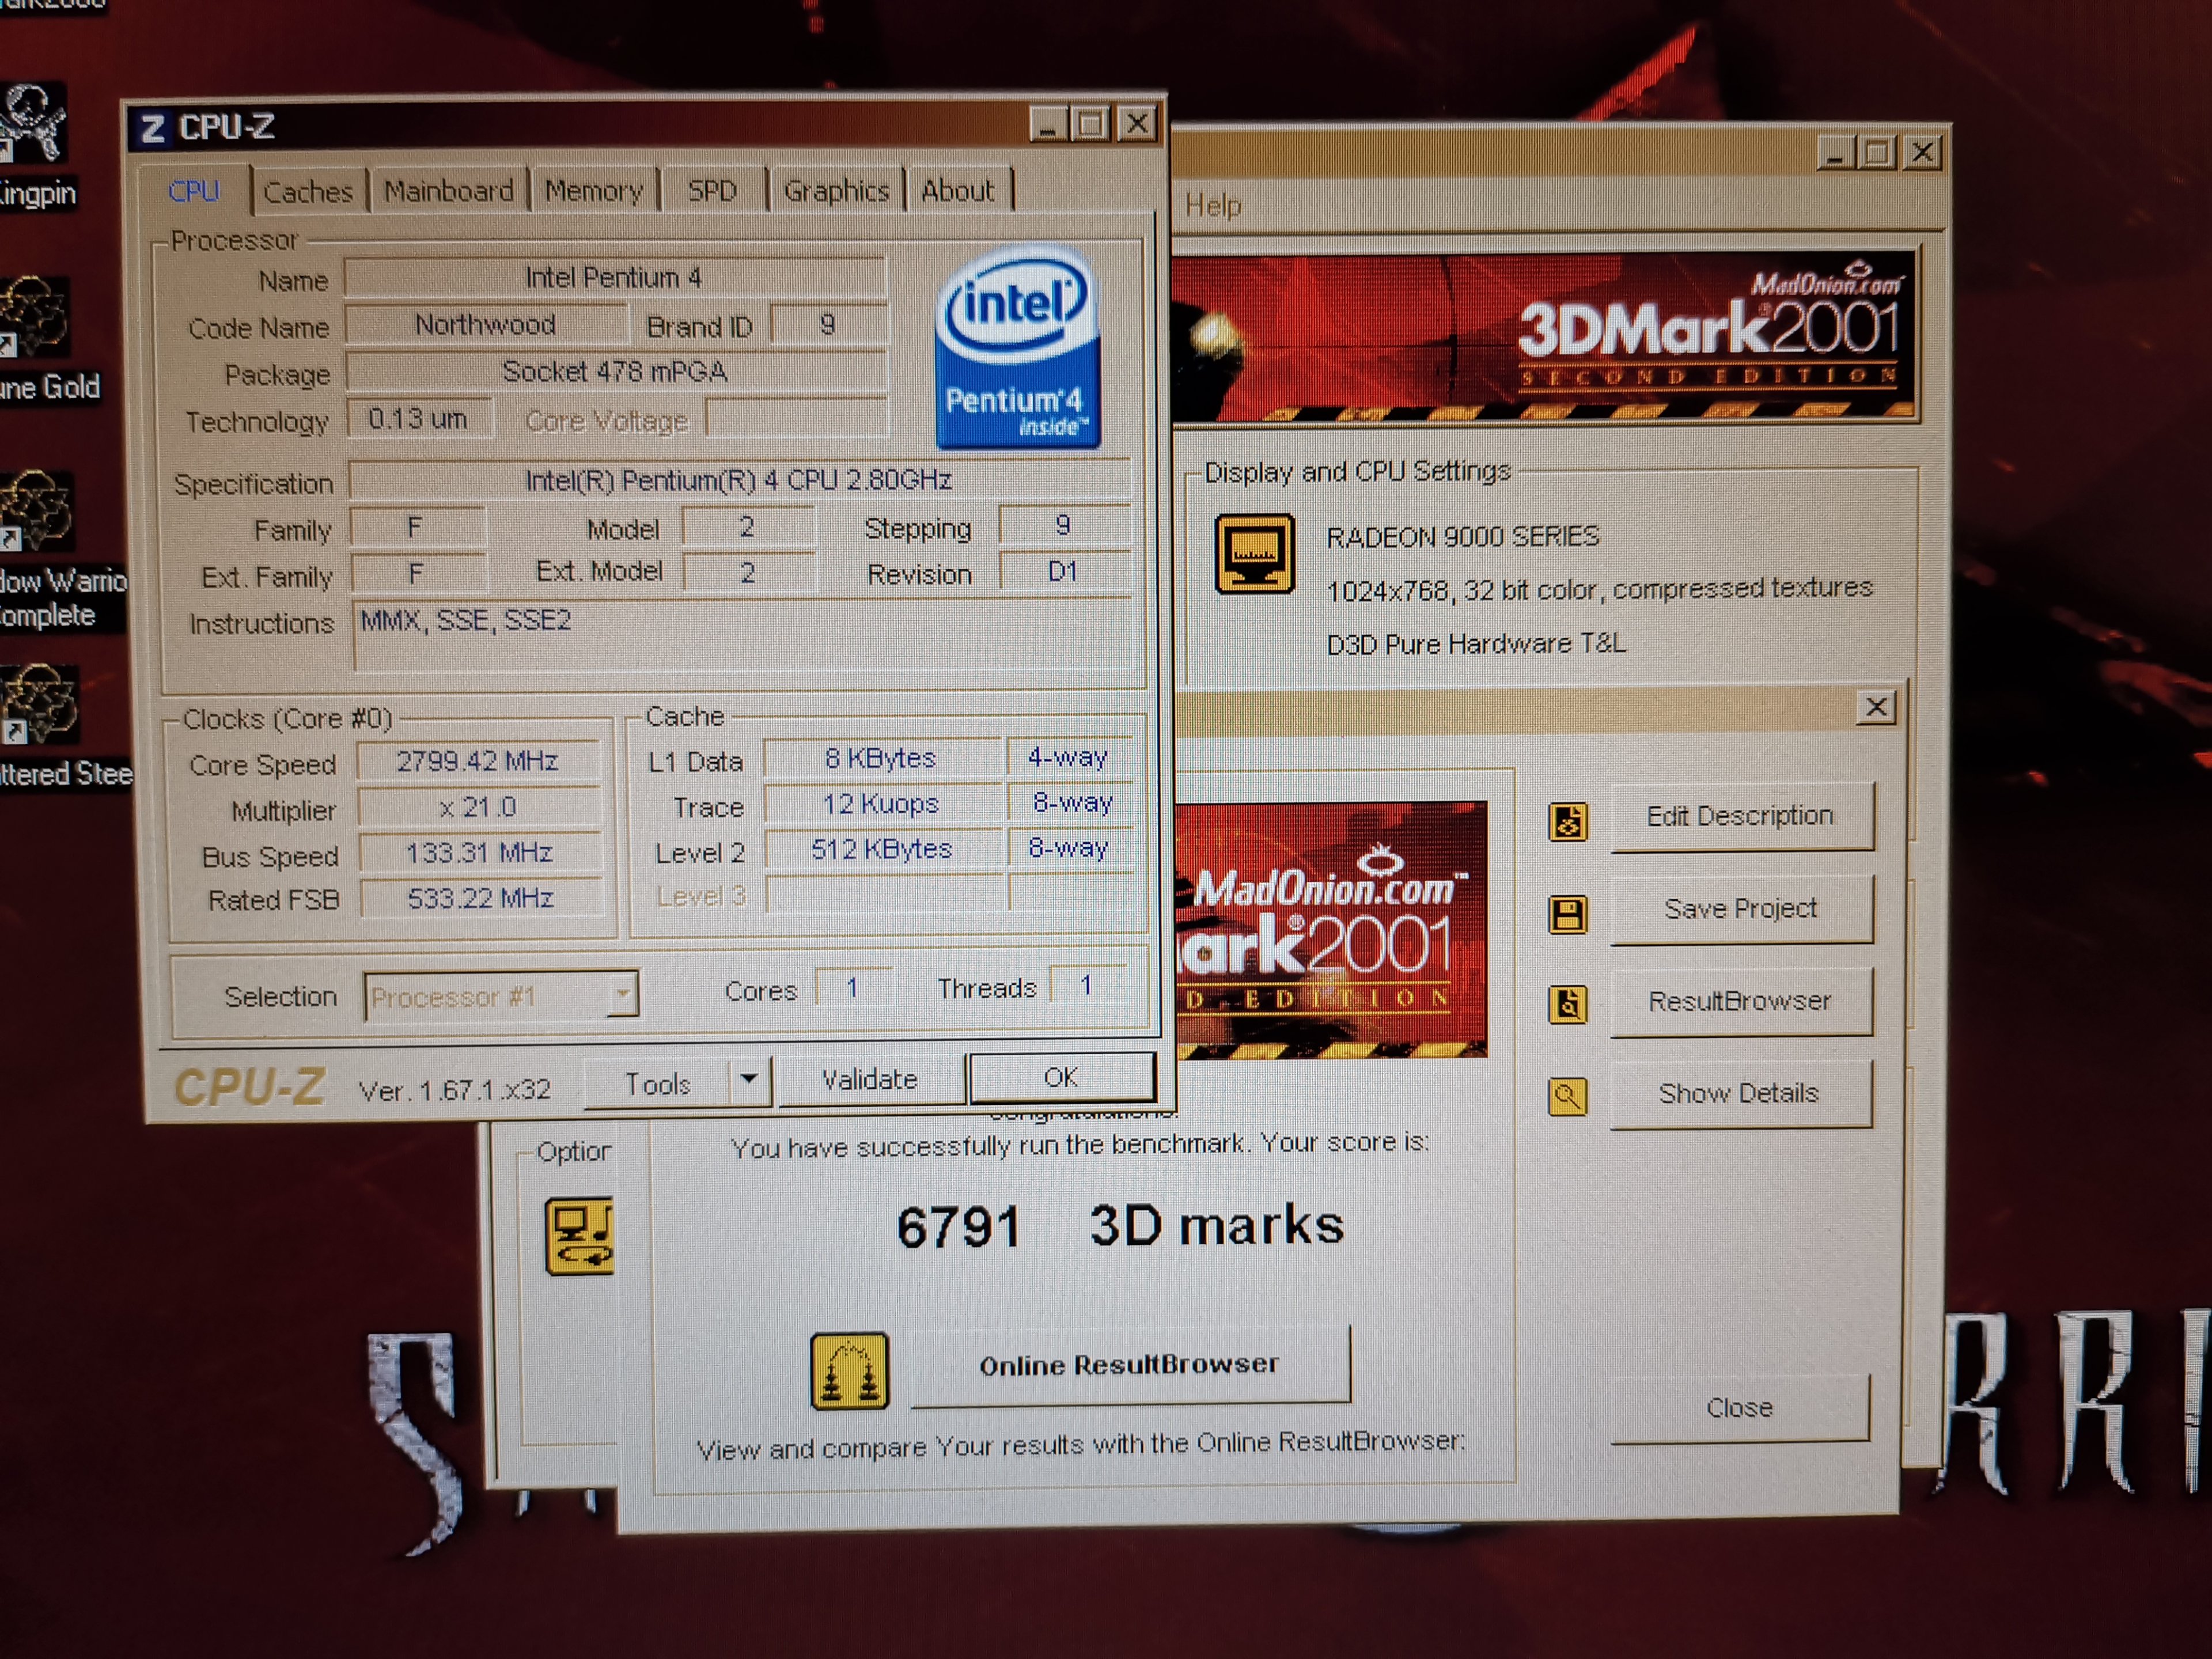
Task: Click the Close button in score dialog
Action: pyautogui.click(x=1739, y=1408)
